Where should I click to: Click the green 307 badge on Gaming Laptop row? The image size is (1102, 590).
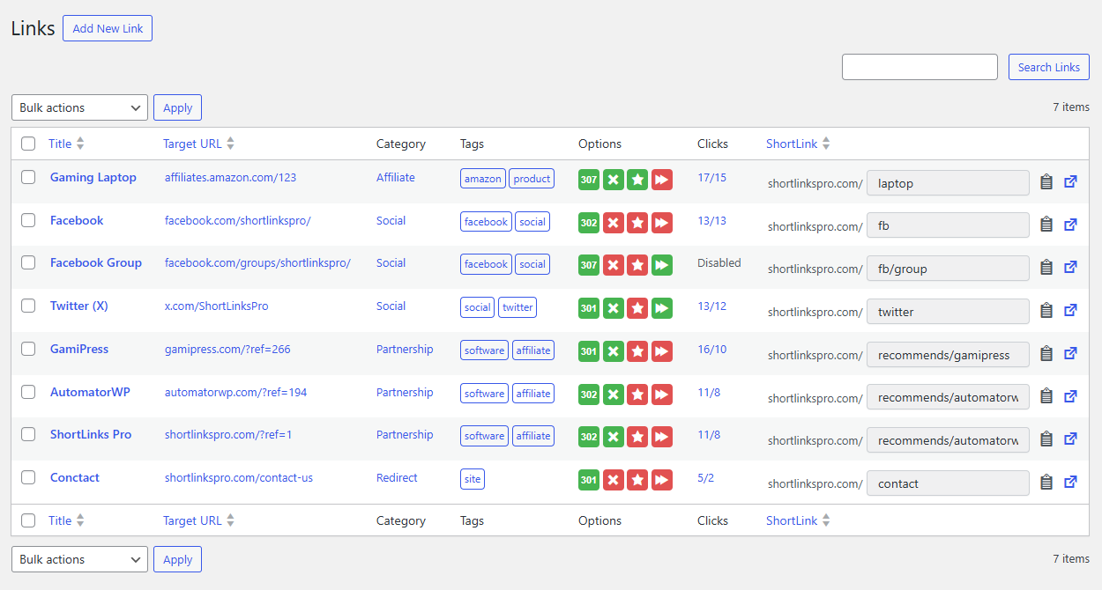click(588, 179)
